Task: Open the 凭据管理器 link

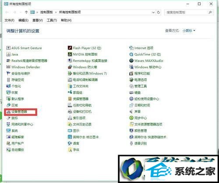Action: 81,99
